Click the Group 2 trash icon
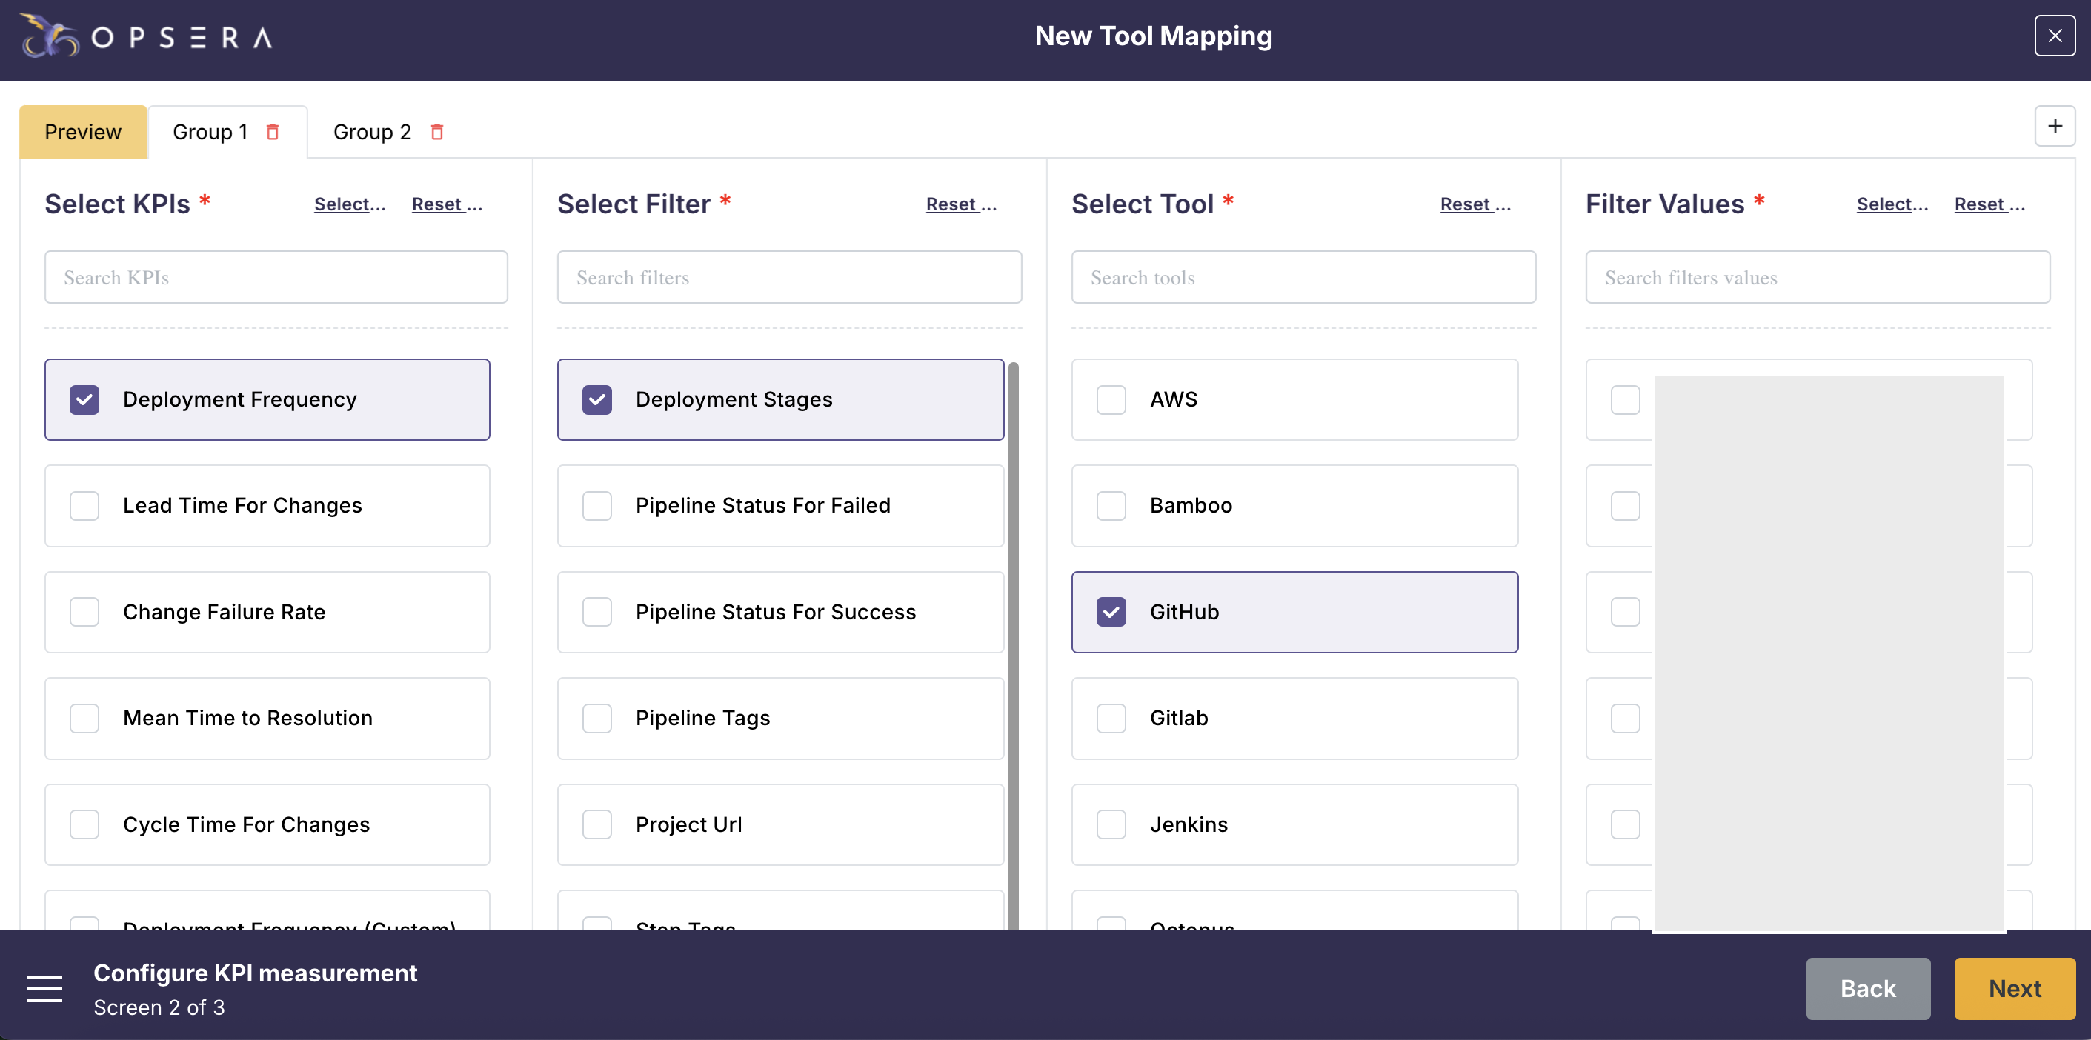 click(x=436, y=131)
